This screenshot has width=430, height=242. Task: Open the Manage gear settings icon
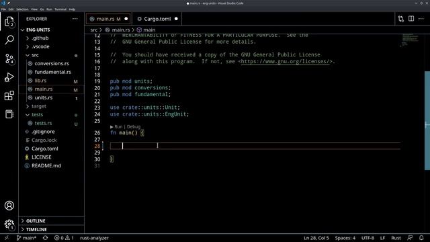point(9,225)
